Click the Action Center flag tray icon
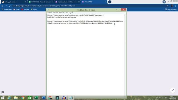Screen dimensions: 178x100 (x=157, y=98)
